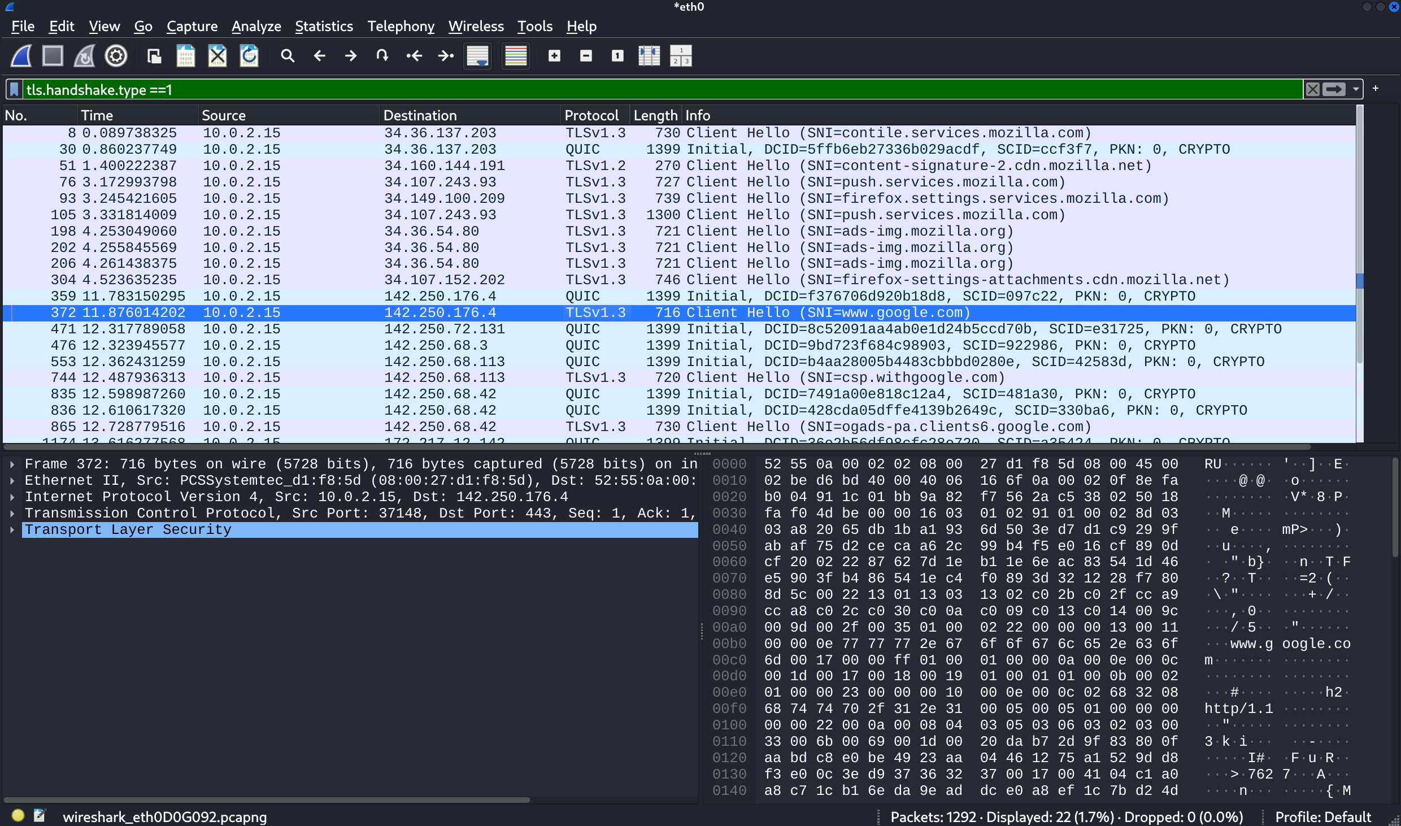Screen dimensions: 1401x826
Task: Sort by the Time column header
Action: pyautogui.click(x=138, y=115)
